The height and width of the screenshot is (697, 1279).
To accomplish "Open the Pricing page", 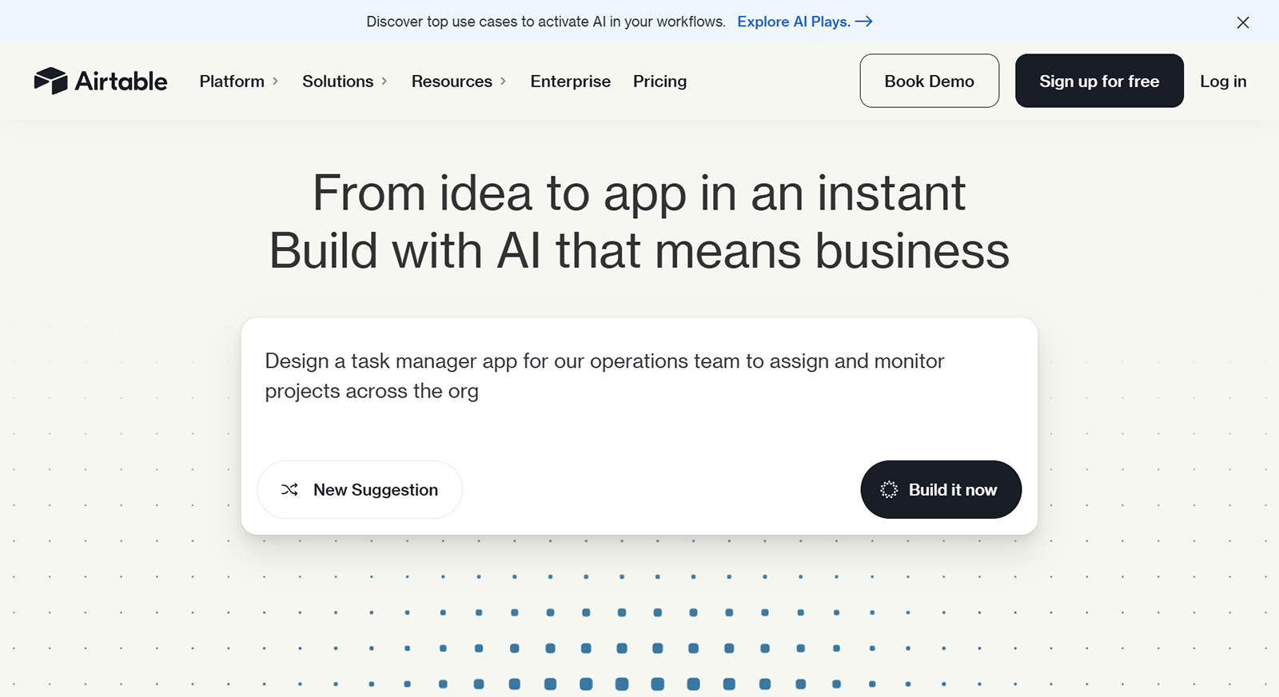I will (x=659, y=82).
